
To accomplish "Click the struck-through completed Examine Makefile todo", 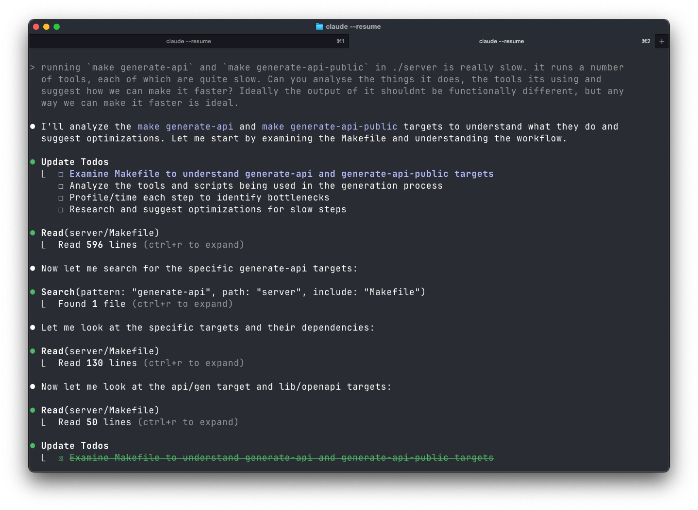I will coord(281,458).
